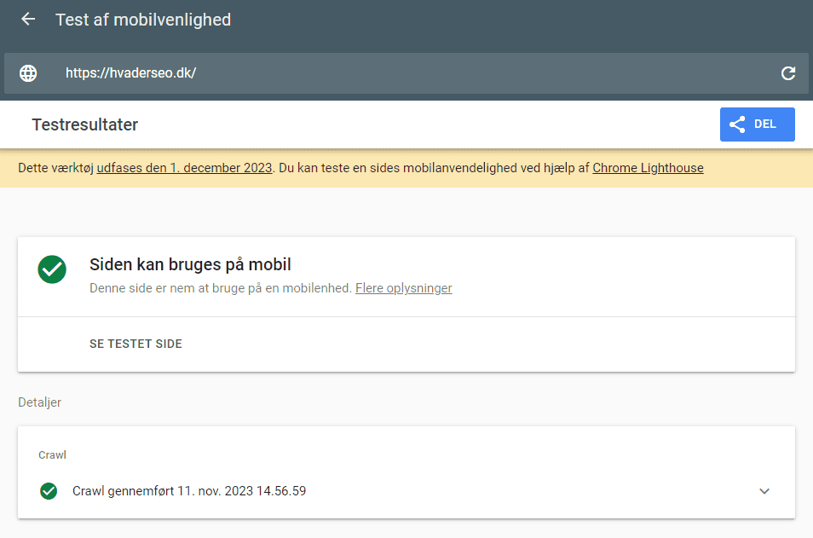The height and width of the screenshot is (538, 813).
Task: Select the 'Testresultater' heading
Action: tap(84, 124)
